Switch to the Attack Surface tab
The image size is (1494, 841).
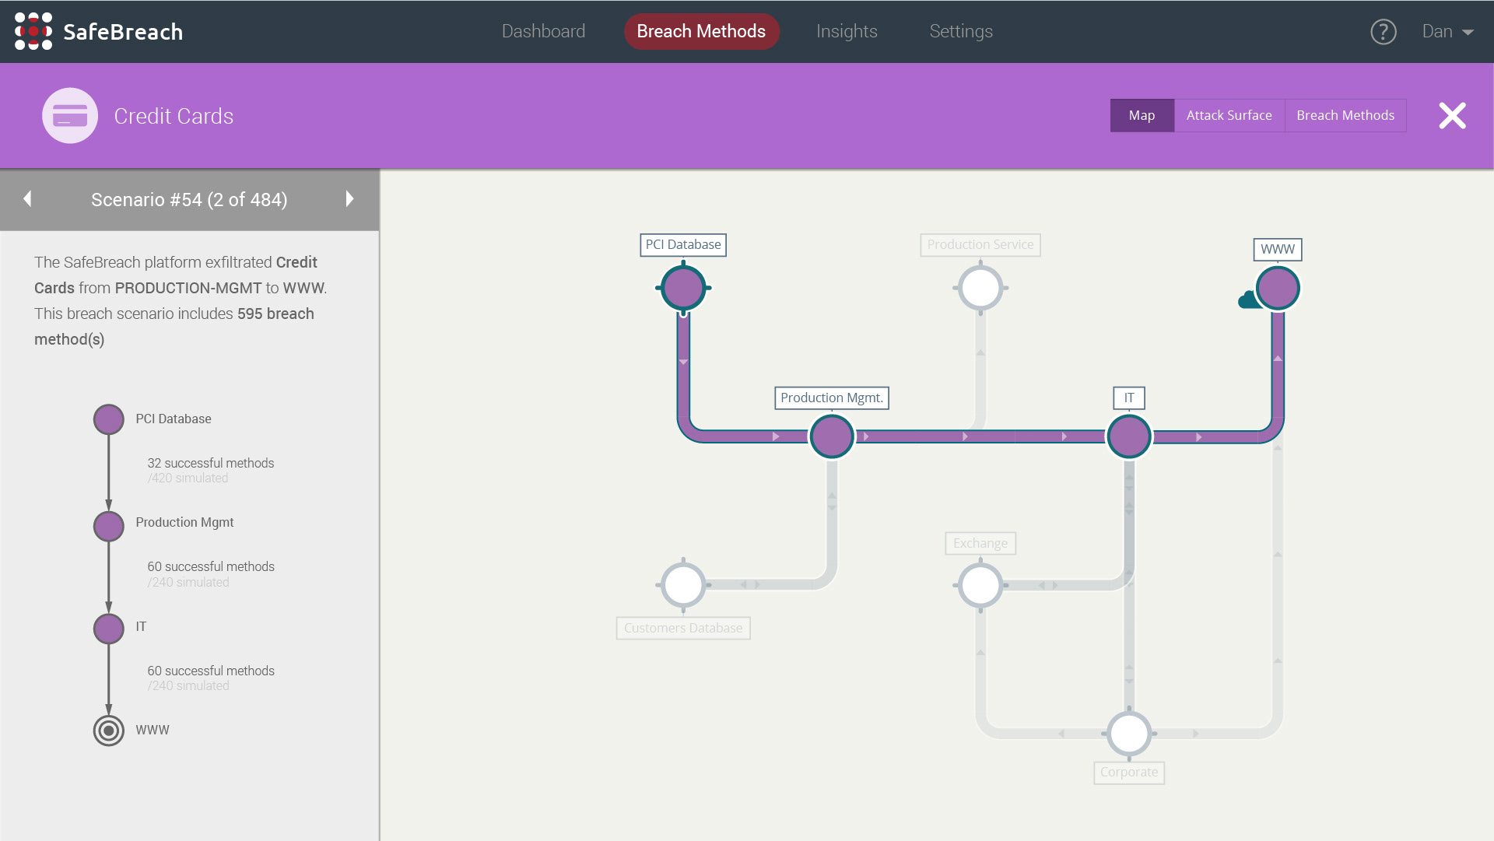[1229, 115]
